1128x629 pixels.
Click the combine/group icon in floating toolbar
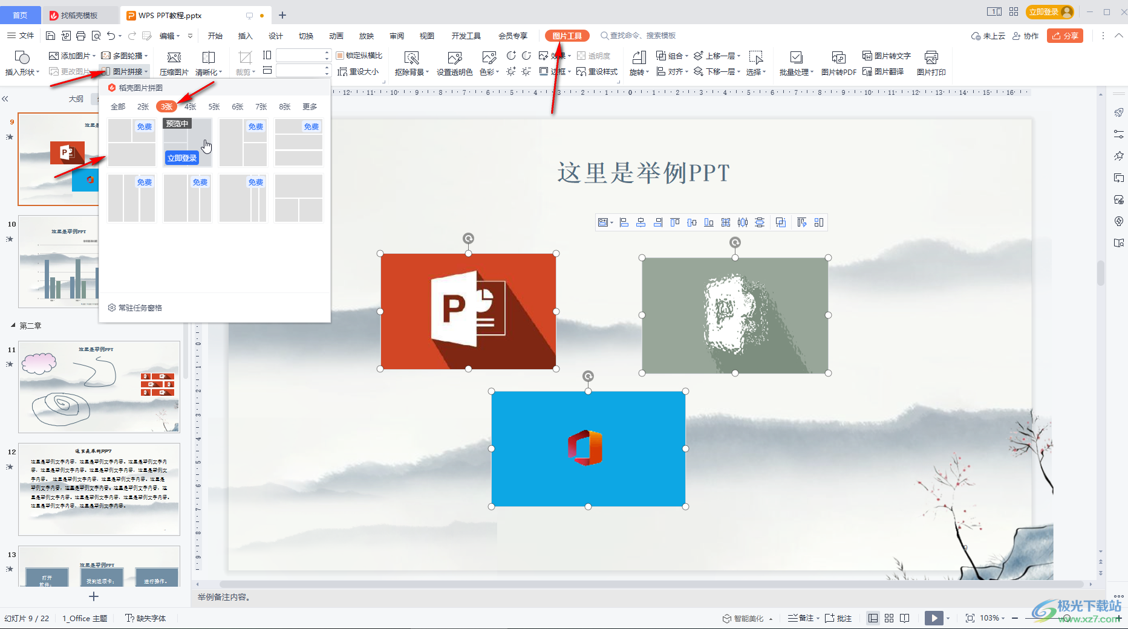click(x=781, y=222)
